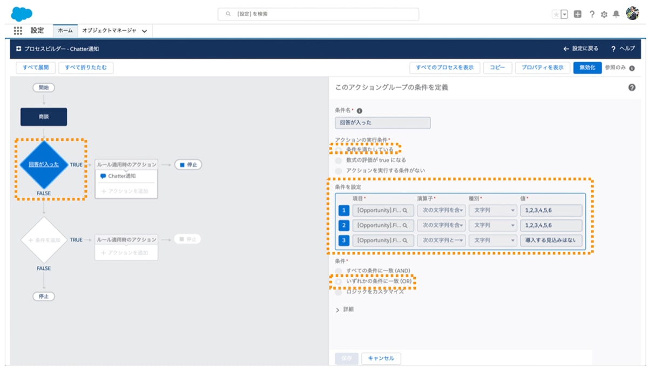Click the 無効化 button
Screen dimensions: 648x368
(x=587, y=68)
